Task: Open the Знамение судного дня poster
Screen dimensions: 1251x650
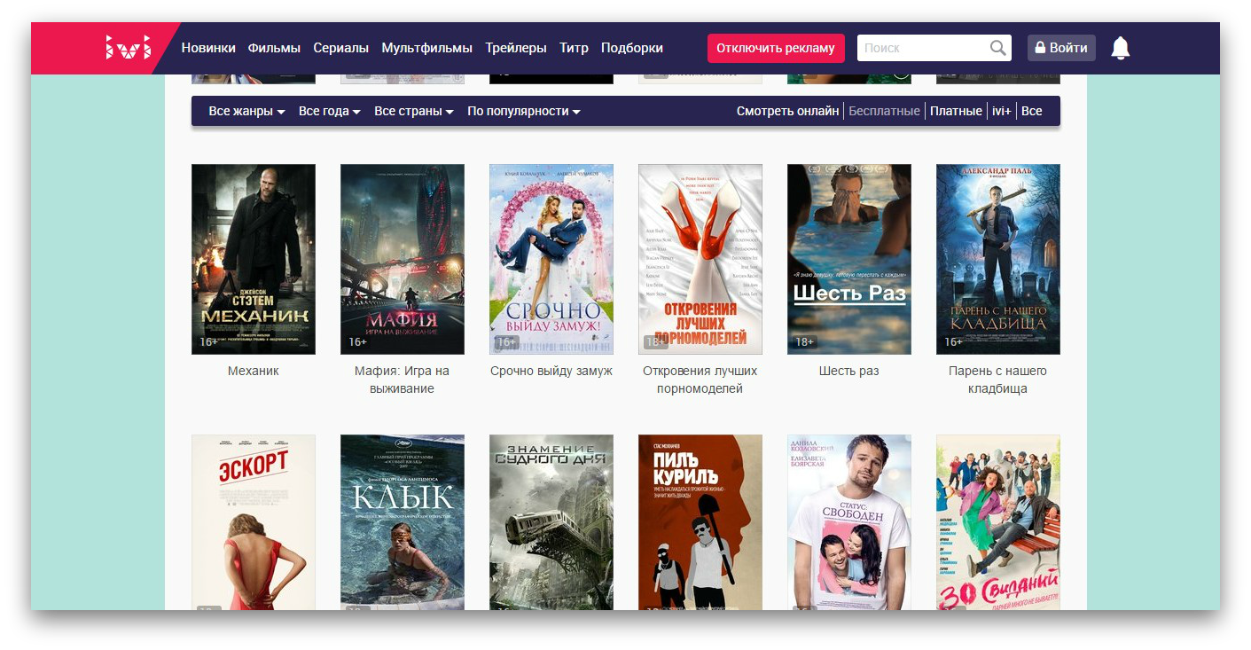Action: tap(551, 522)
